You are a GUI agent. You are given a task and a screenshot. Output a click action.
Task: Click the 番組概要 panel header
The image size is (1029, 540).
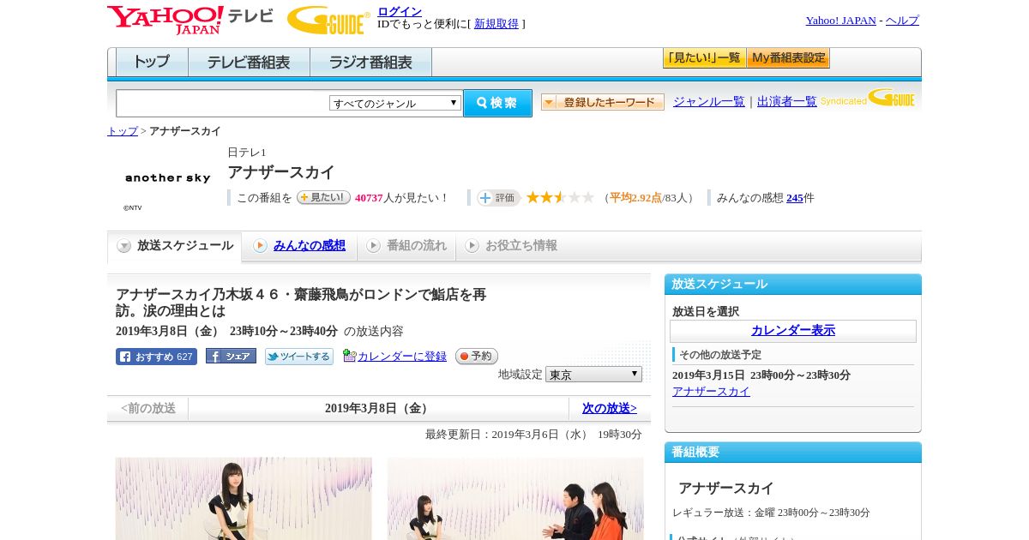pyautogui.click(x=793, y=452)
